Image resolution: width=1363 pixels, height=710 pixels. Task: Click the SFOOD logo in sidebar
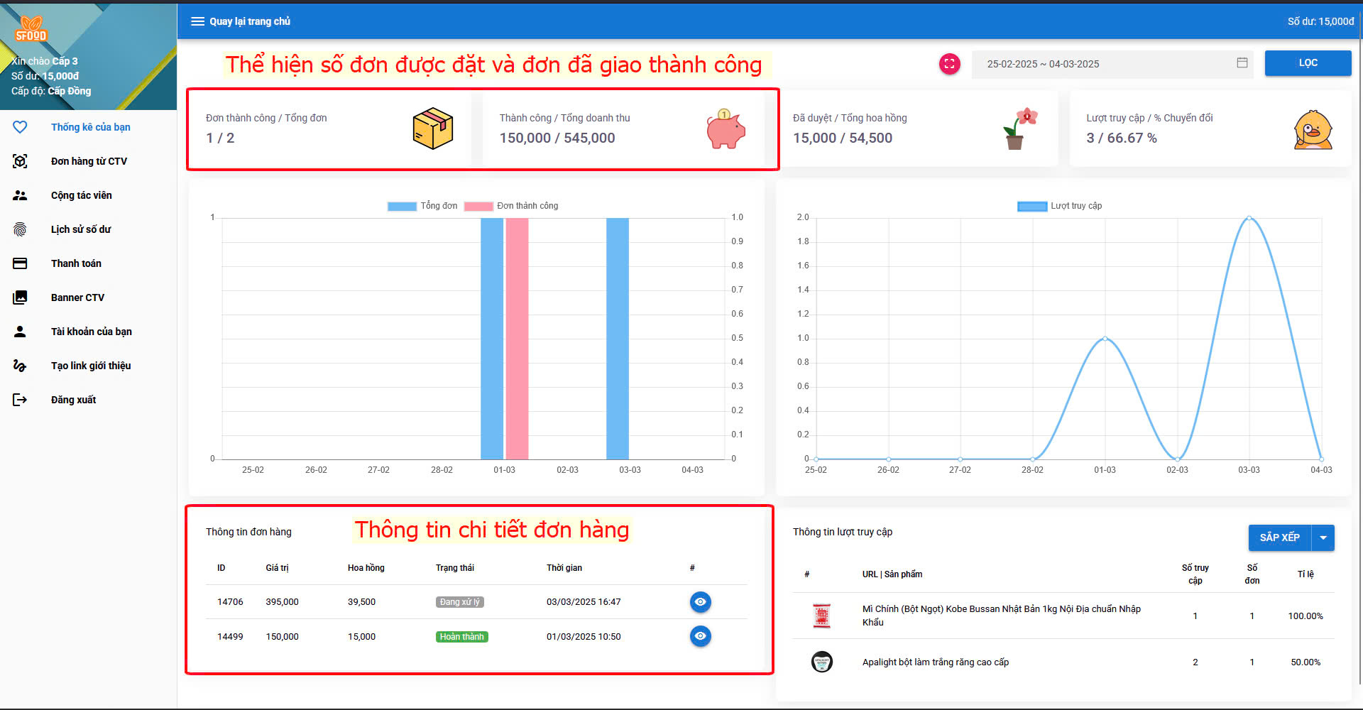tap(31, 30)
